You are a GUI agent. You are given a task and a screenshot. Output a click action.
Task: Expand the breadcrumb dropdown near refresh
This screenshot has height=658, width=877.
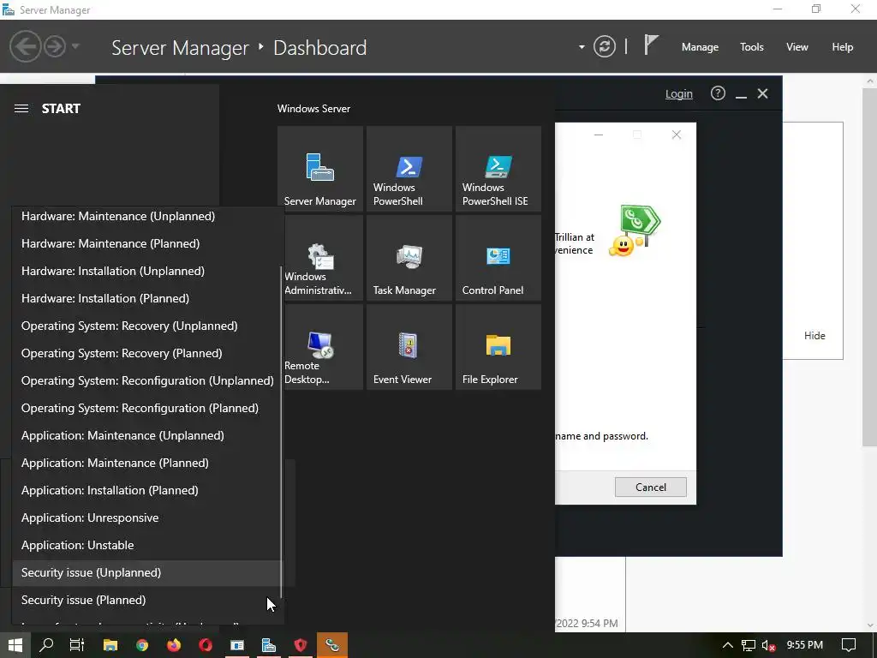[x=582, y=47]
